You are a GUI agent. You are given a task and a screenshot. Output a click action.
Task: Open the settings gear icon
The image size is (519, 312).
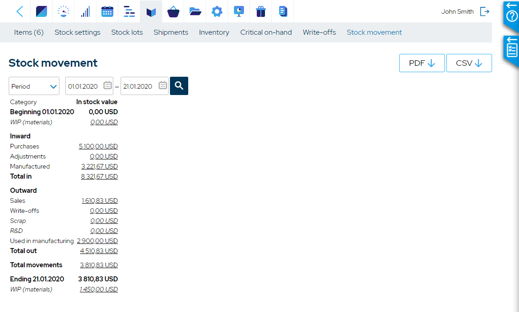(x=217, y=11)
